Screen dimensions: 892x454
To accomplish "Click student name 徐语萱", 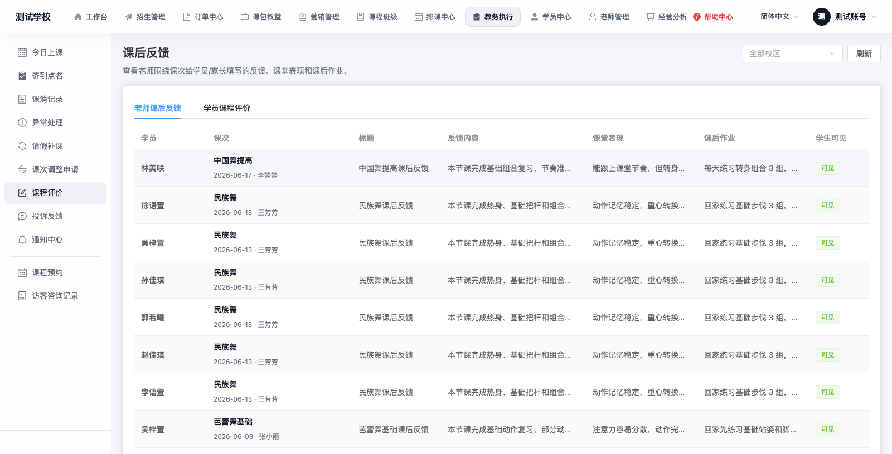I will 153,206.
